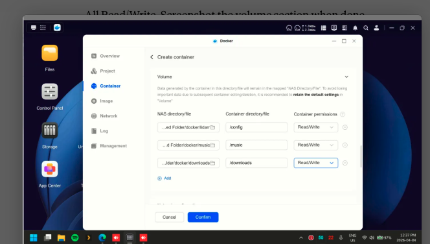Open Windows Start menu

34,238
